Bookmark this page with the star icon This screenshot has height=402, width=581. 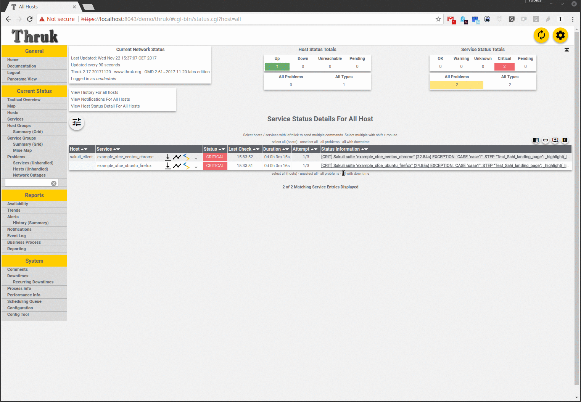click(438, 19)
